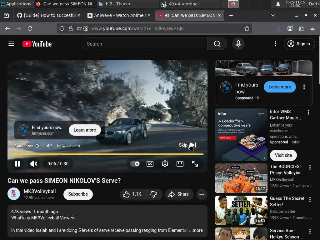The width and height of the screenshot is (320, 240).
Task: Show site security info via padlock icon
Action: coord(71,28)
